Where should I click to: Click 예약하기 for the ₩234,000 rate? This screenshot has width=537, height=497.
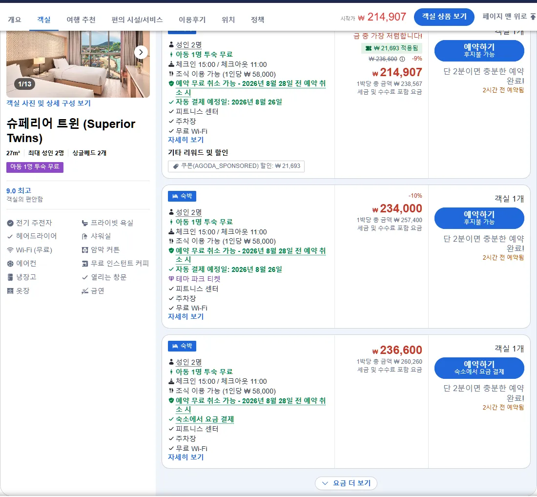(479, 218)
